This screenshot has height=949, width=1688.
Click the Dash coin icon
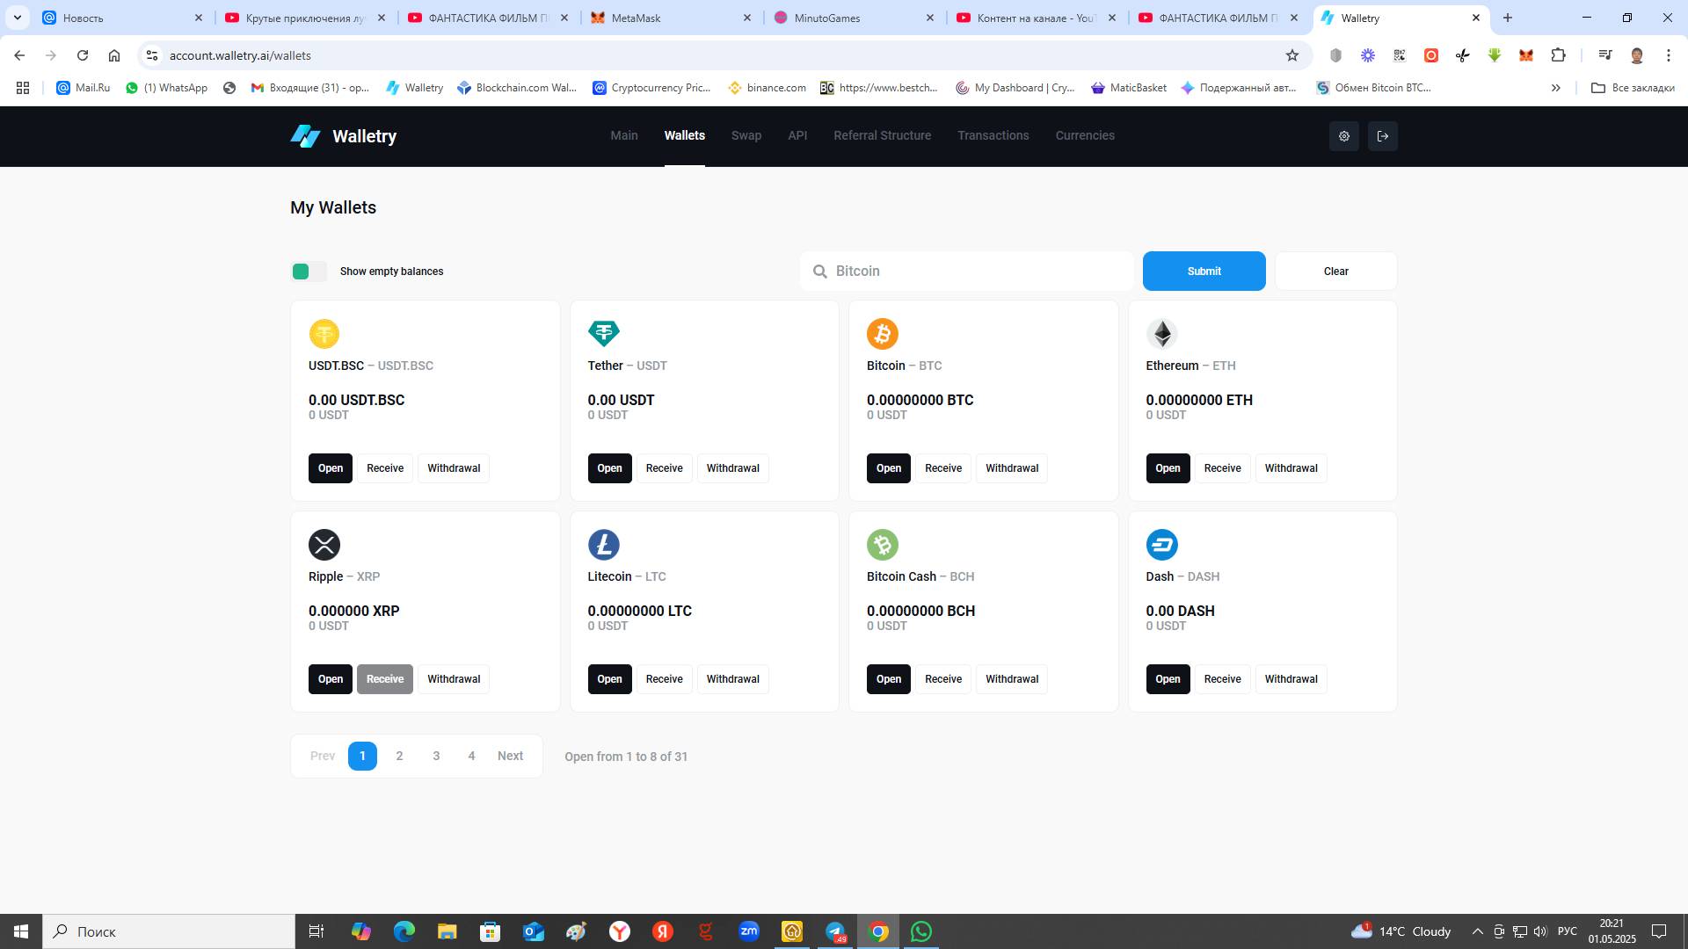pyautogui.click(x=1162, y=545)
